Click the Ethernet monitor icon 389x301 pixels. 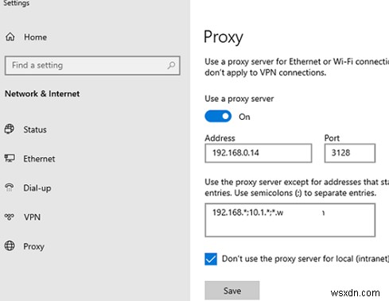point(10,158)
